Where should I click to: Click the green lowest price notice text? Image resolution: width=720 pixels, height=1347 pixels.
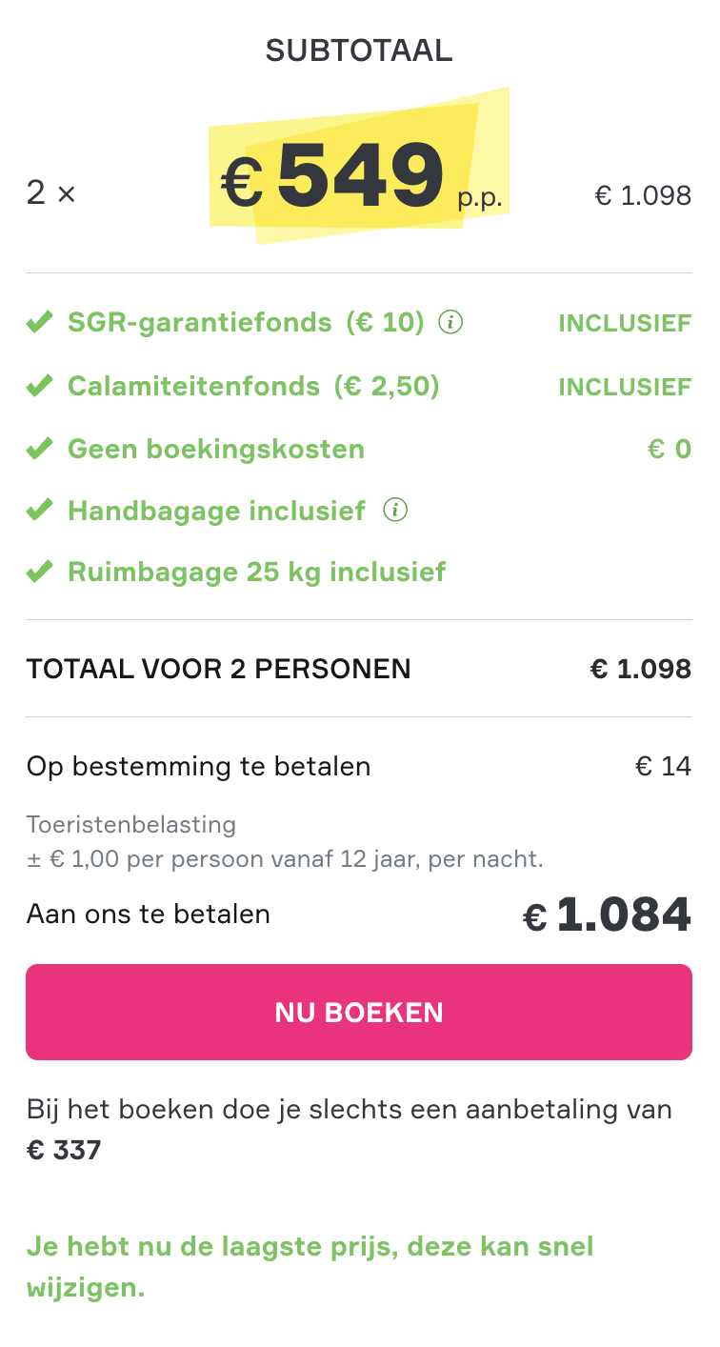click(x=310, y=1267)
